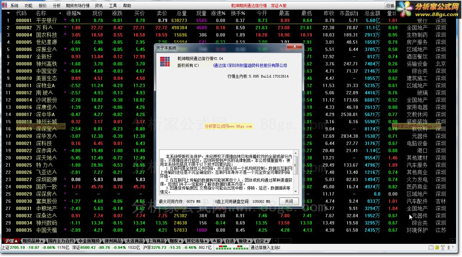Sort by the 总金额 column header
Image resolution: width=462 pixels, height=257 pixels.
tap(372, 13)
